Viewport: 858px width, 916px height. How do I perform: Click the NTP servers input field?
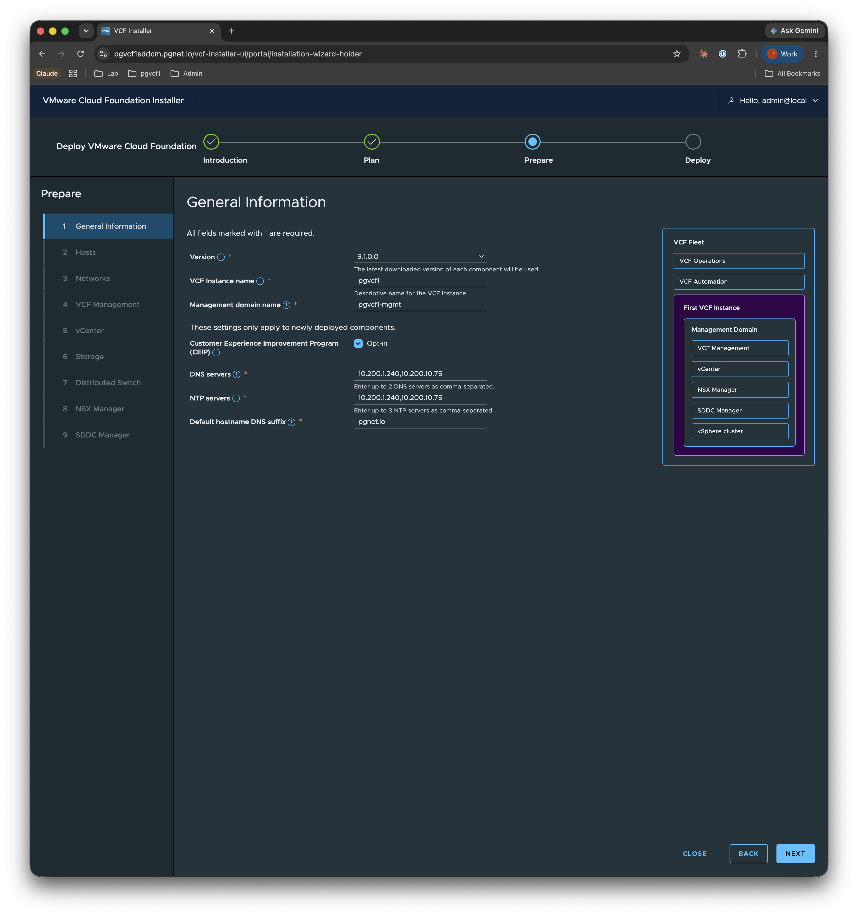420,398
